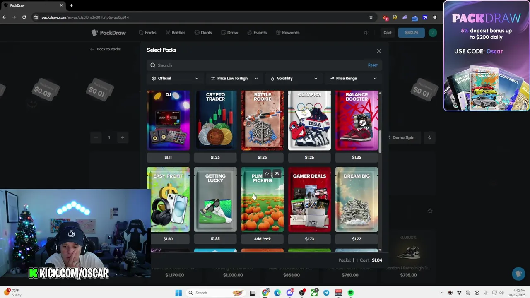Screen dimensions: 530x298
Task: Click Add Pack under Pumpkin Picking
Action: coord(262,239)
